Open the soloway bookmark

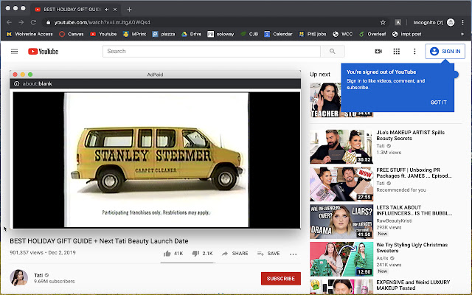pyautogui.click(x=221, y=34)
